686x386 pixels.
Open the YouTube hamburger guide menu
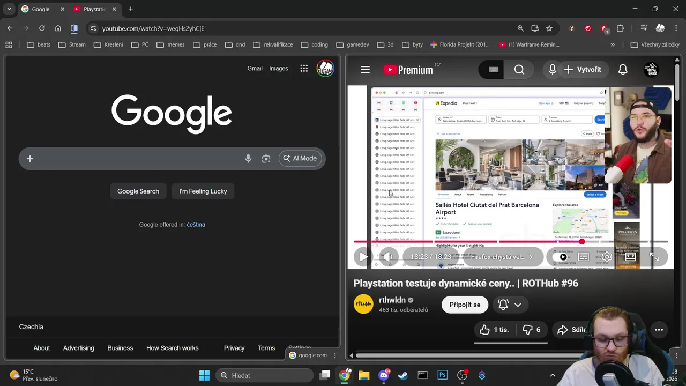(x=365, y=70)
